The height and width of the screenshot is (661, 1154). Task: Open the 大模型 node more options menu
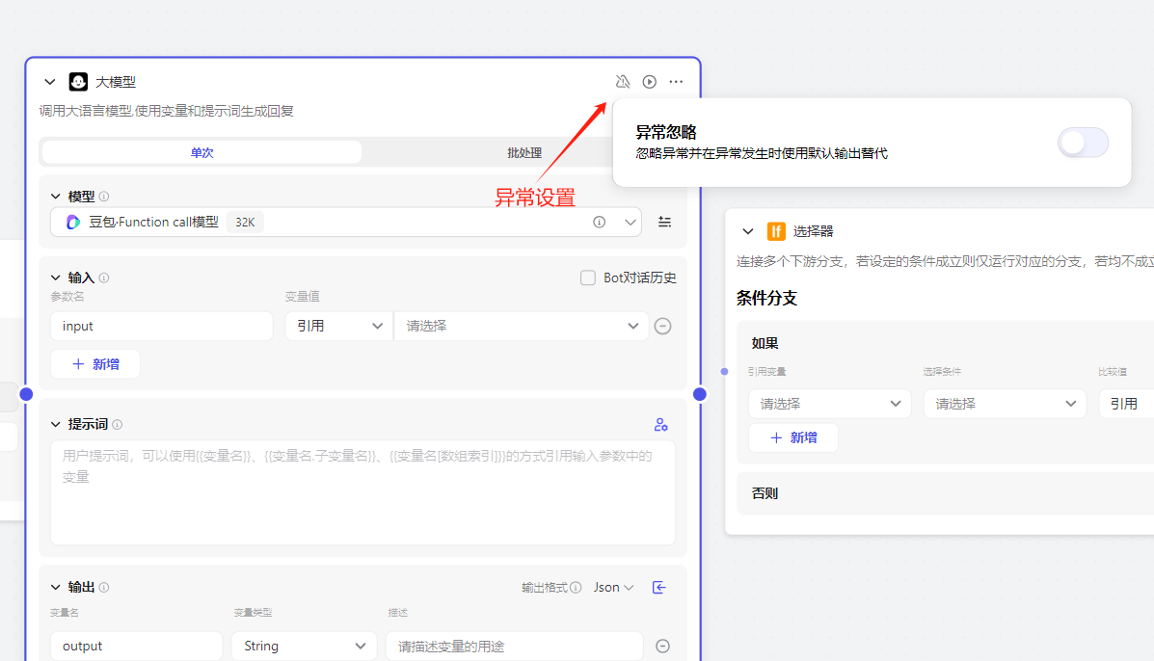click(676, 82)
